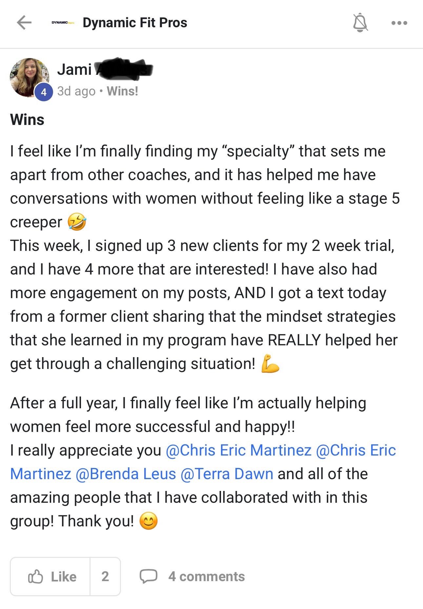
Task: Click the rolling laughing emoji
Action: tap(77, 222)
